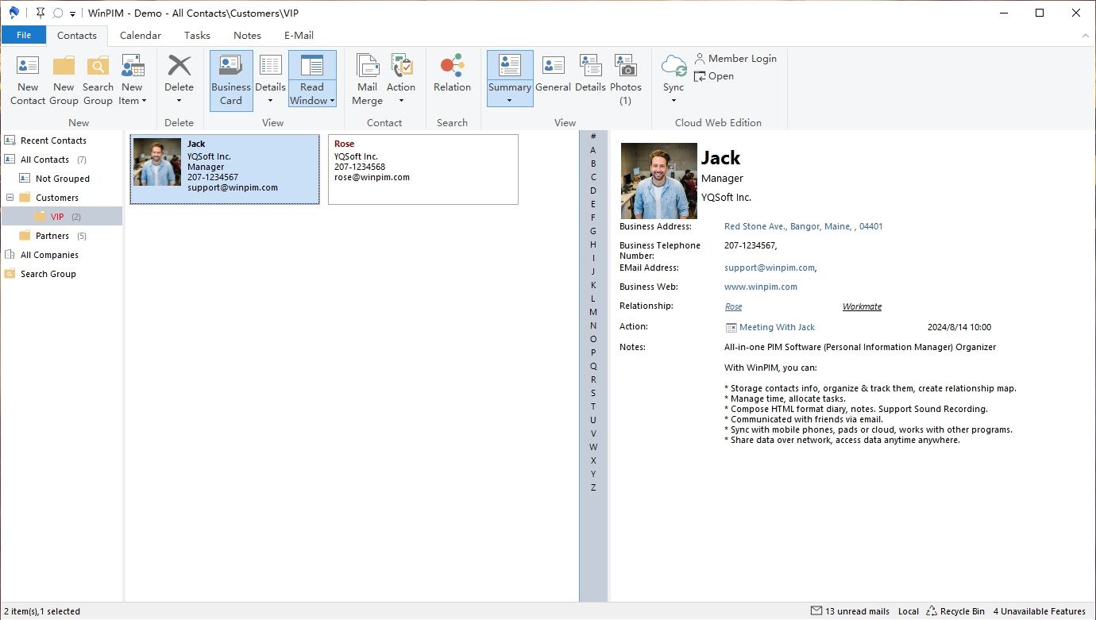Click the Search Group ribbon button
The height and width of the screenshot is (620, 1096).
(x=98, y=80)
